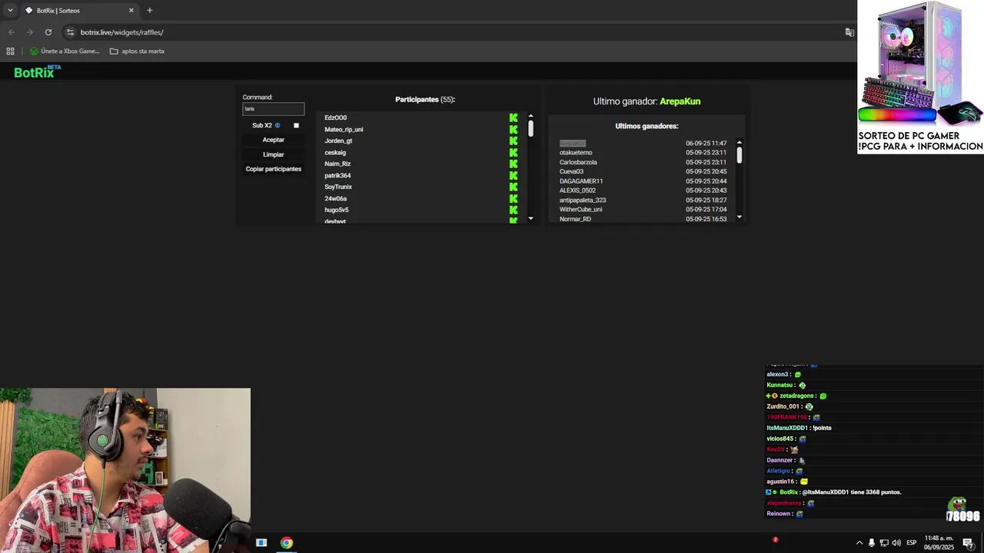984x553 pixels.
Task: Open the site information icon in address bar
Action: [71, 32]
